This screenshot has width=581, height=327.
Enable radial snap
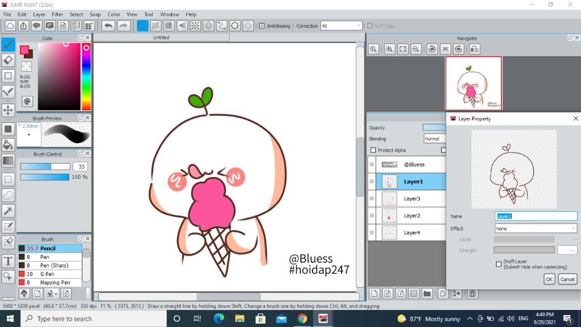coord(195,26)
